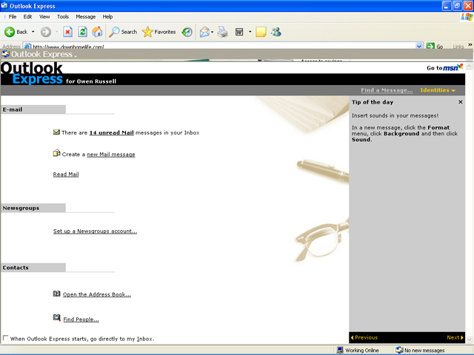Expand the Links toolbar chevron
This screenshot has width=474, height=355.
(470, 45)
